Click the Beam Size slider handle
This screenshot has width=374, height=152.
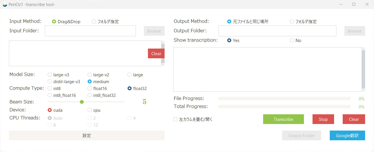[82, 102]
